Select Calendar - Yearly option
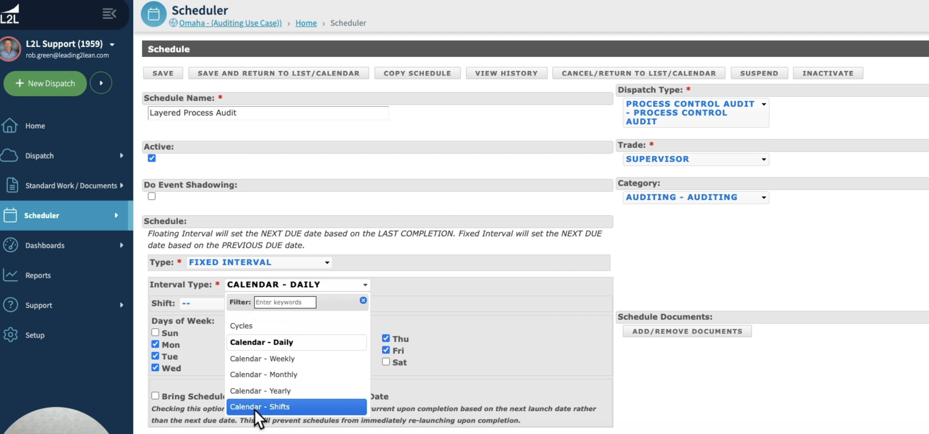929x434 pixels. coord(296,391)
